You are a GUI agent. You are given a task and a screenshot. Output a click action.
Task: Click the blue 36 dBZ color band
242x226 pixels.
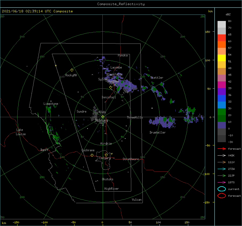pyautogui.click(x=222, y=98)
